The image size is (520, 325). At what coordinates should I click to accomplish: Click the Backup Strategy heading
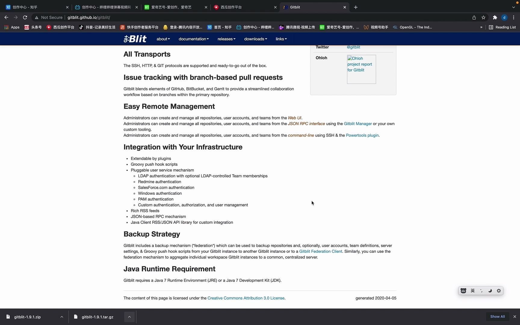tap(152, 234)
